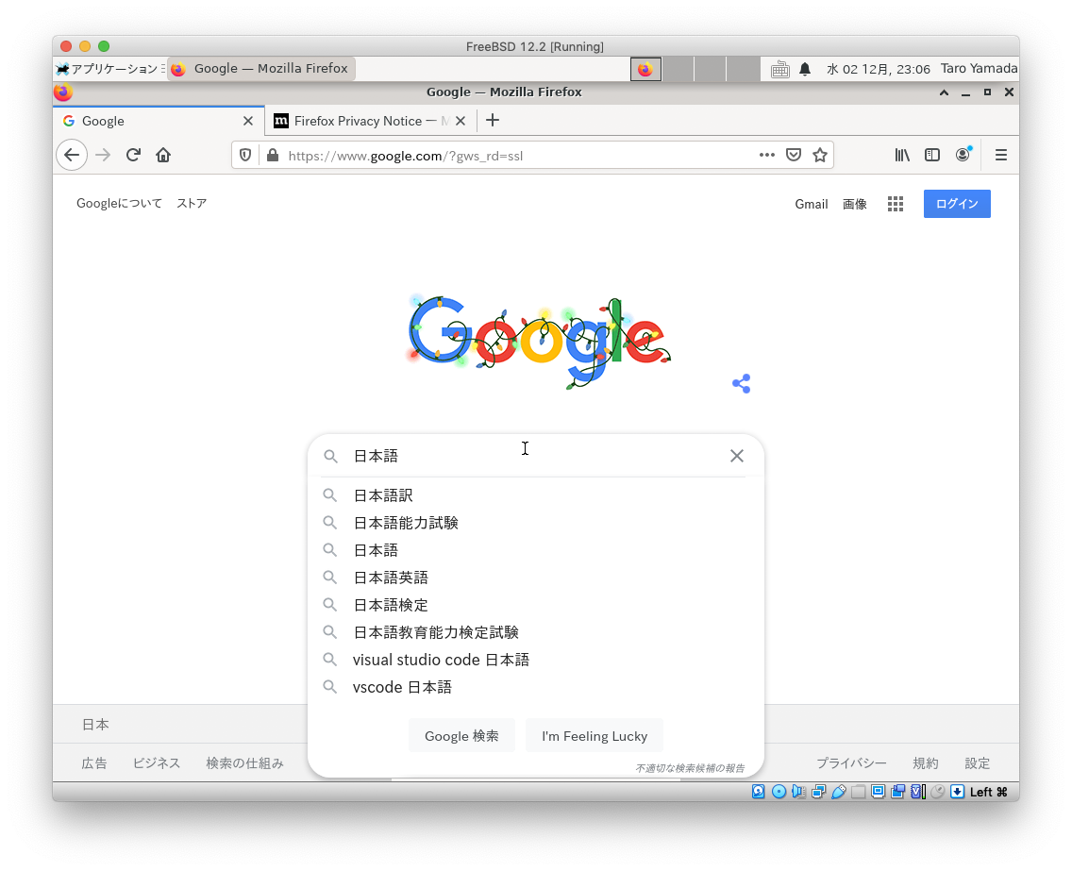Viewport: 1072px width, 871px height.
Task: Go to Firefox home page icon
Action: tap(163, 155)
